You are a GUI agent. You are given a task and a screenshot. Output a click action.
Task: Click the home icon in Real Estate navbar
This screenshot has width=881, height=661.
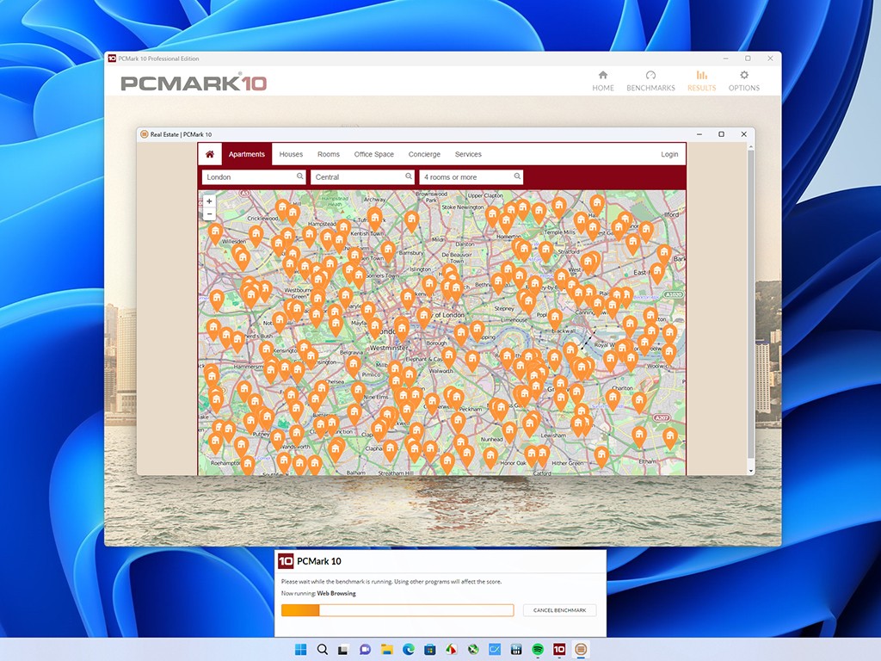(210, 154)
